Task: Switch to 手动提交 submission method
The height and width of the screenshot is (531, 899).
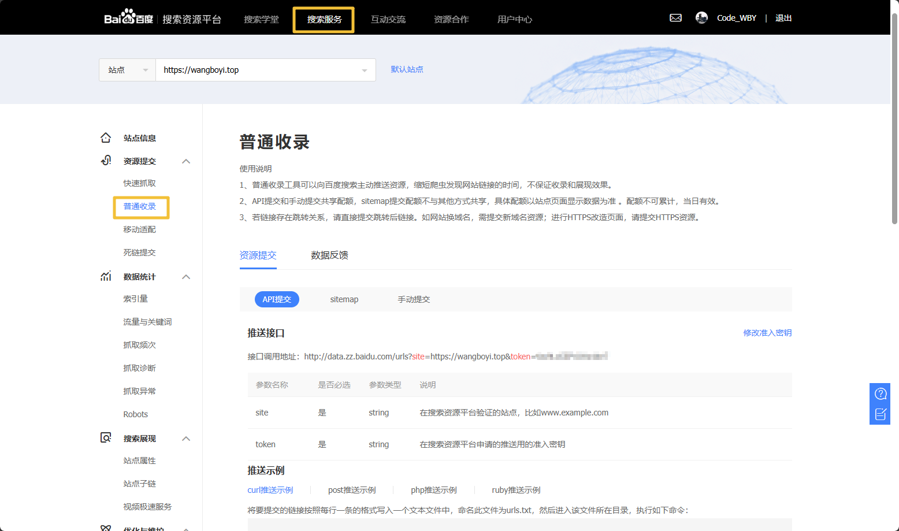Action: pos(414,299)
